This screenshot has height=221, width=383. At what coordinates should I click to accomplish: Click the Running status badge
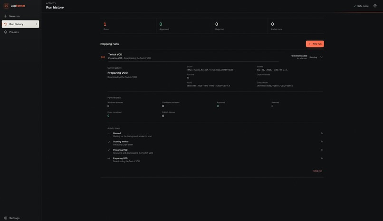314,57
